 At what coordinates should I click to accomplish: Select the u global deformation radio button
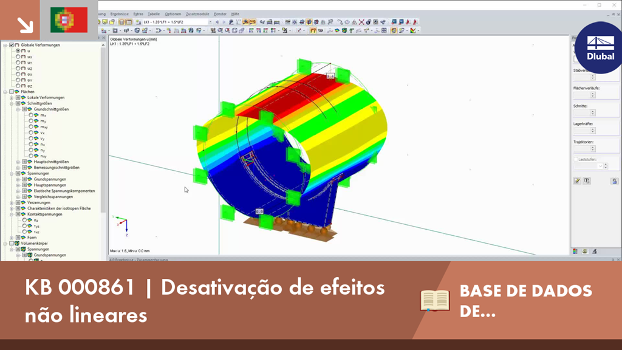click(18, 51)
